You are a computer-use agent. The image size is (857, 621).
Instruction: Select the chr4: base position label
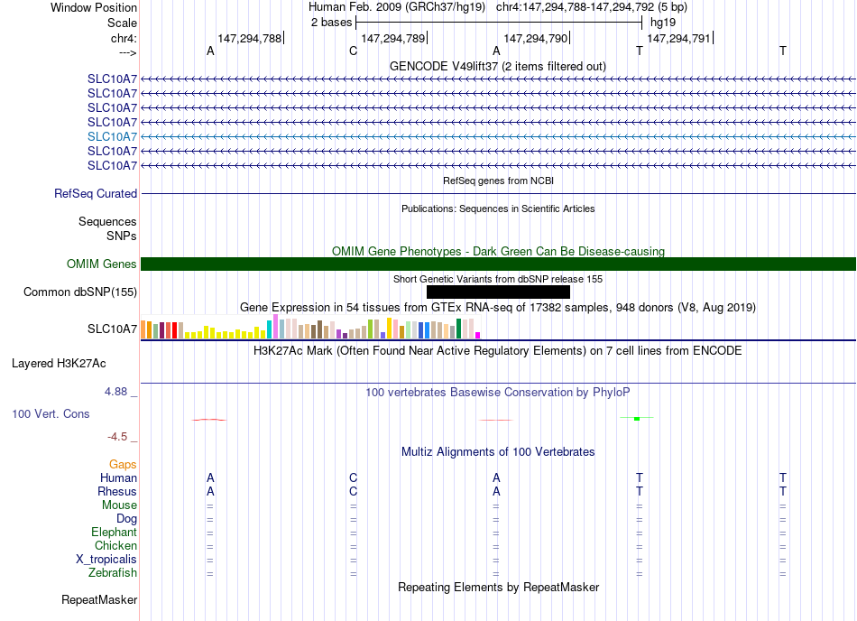click(x=124, y=38)
